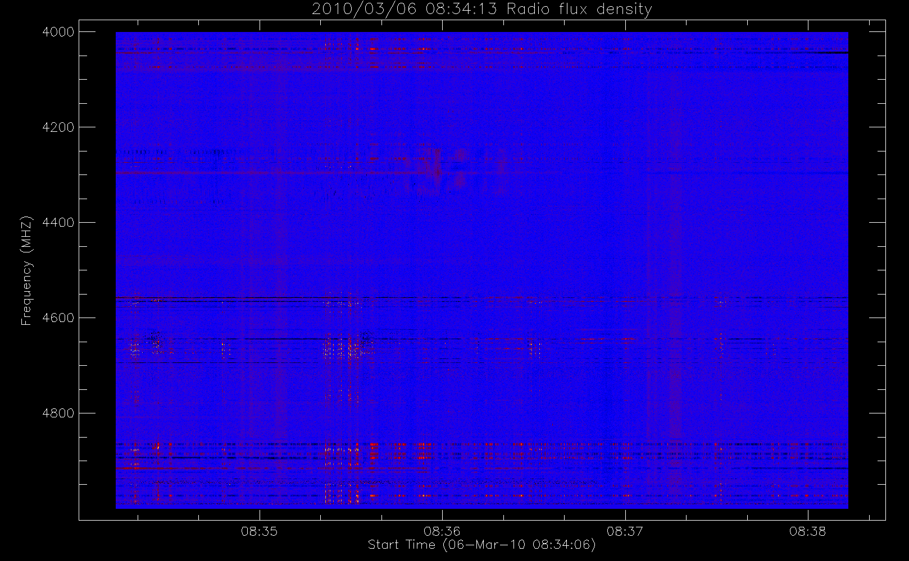
Task: Click the 08:35 time tick label
Action: (260, 531)
